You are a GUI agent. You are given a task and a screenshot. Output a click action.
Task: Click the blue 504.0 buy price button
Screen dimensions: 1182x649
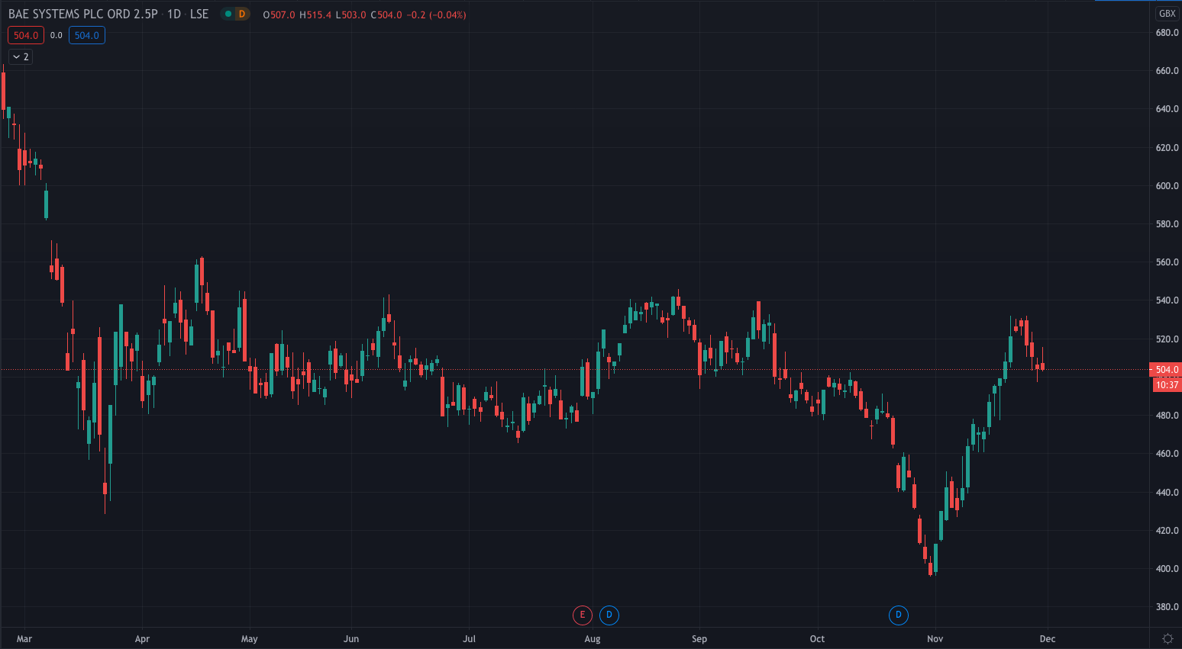(87, 35)
